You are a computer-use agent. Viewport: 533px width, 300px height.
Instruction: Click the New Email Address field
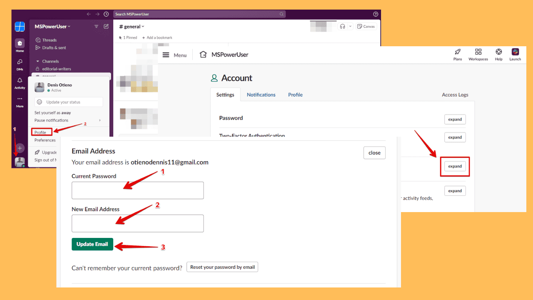click(x=137, y=223)
